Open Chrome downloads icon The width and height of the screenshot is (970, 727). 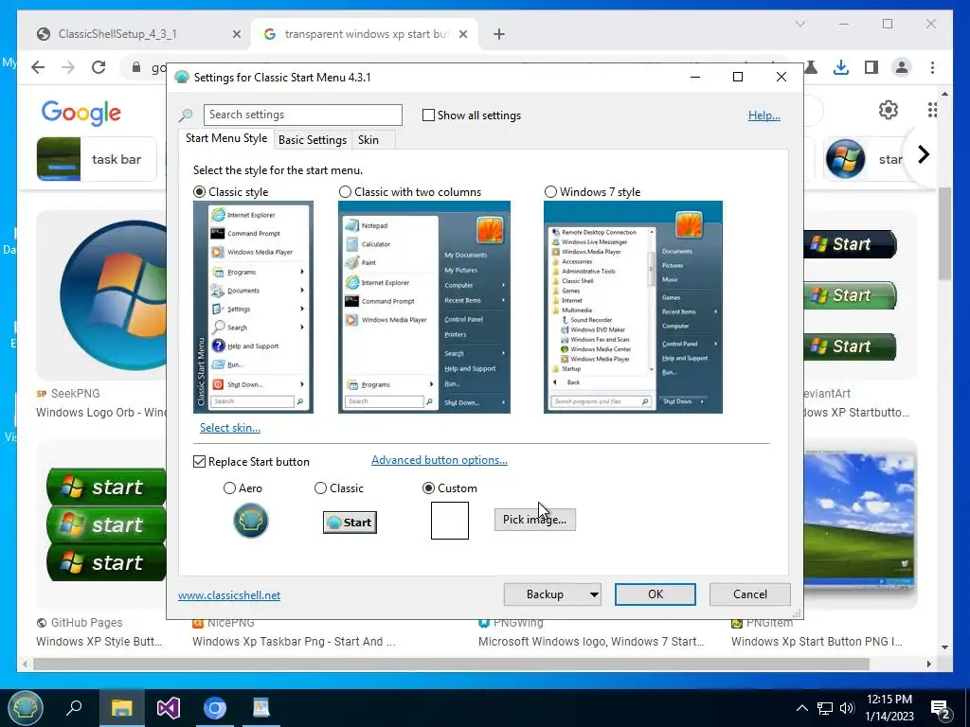(841, 67)
